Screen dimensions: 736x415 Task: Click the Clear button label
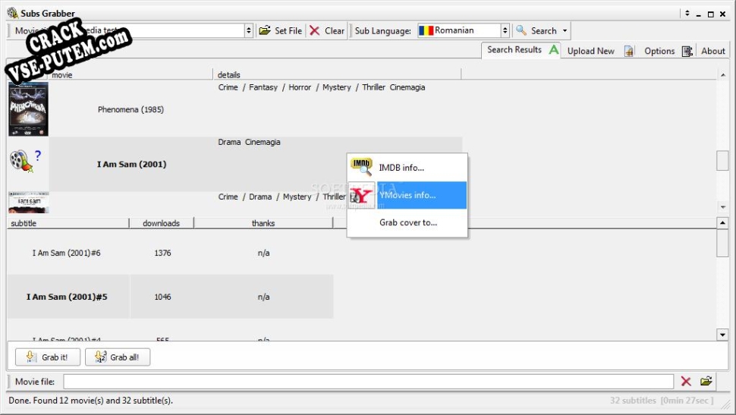335,30
